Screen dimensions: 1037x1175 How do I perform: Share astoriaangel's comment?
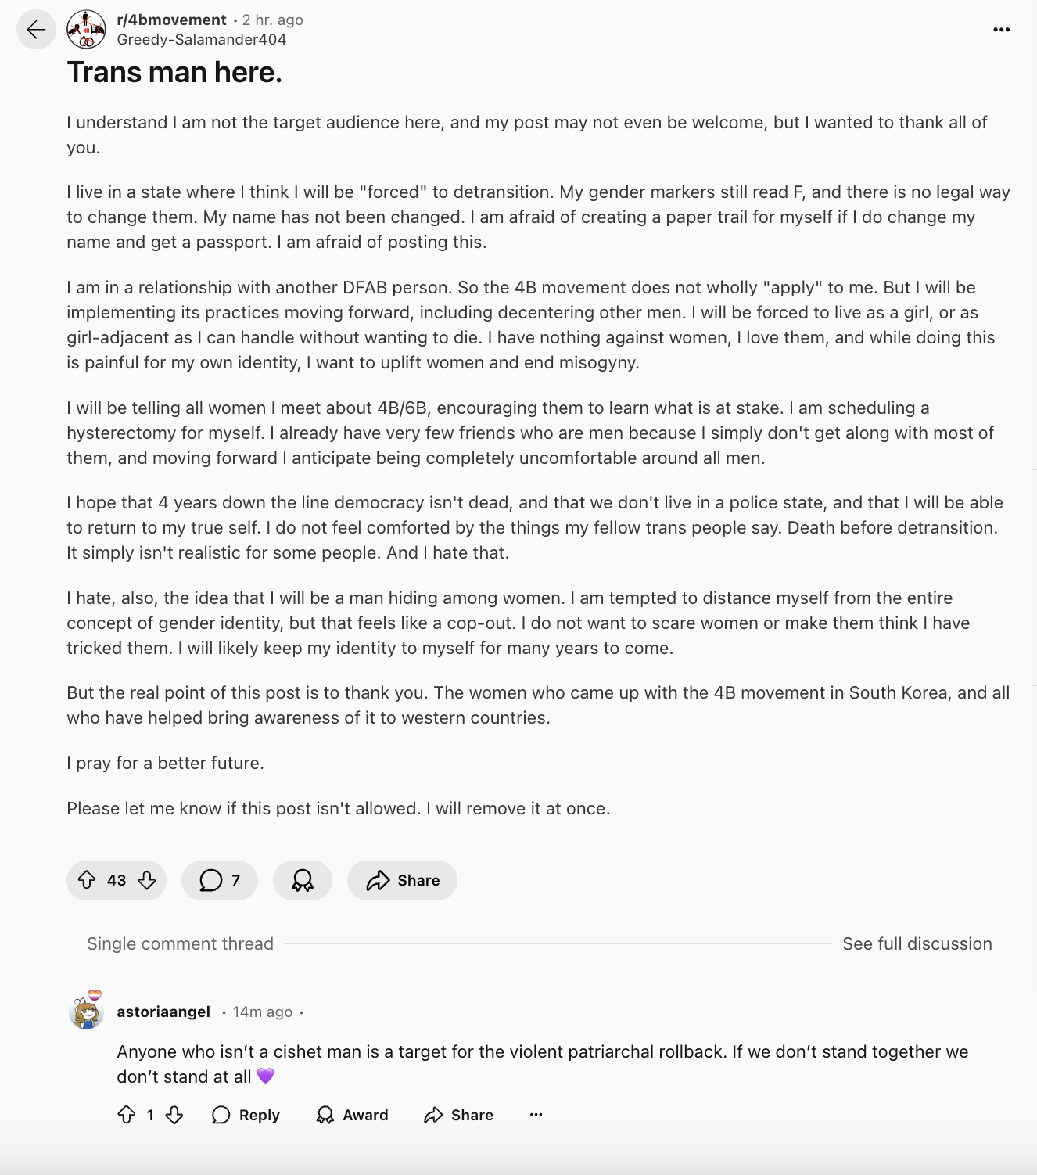[x=458, y=1115]
